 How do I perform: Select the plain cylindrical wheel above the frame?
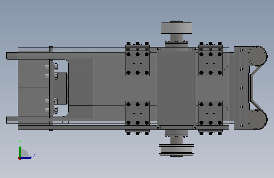coord(176,28)
